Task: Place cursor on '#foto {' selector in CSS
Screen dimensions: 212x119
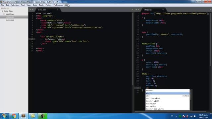Action: click(x=145, y=74)
